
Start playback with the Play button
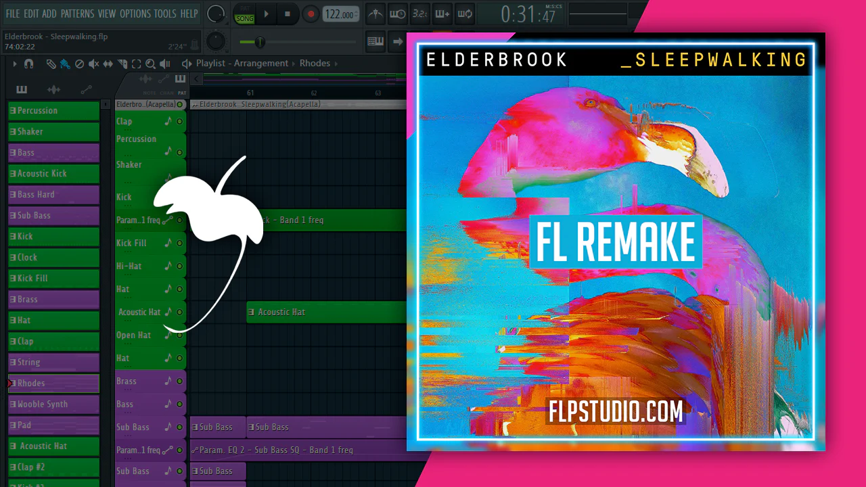267,14
